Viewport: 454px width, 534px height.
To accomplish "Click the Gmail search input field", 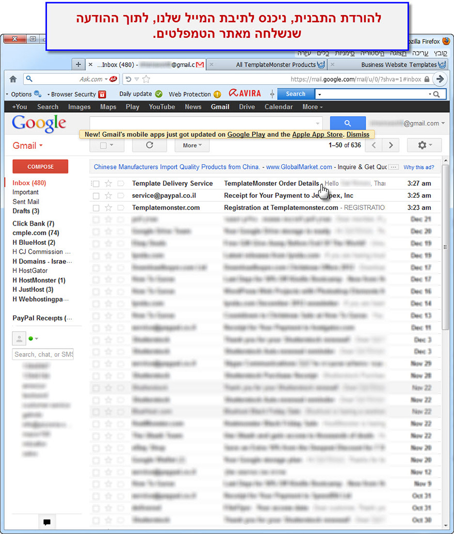I will click(202, 123).
